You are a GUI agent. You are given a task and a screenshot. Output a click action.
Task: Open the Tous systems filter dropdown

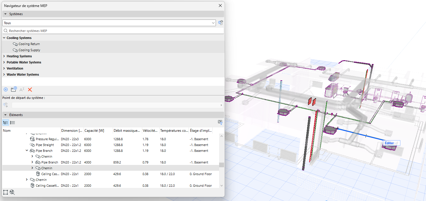(109, 23)
